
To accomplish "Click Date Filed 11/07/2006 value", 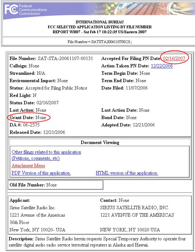I will tap(137, 88).
